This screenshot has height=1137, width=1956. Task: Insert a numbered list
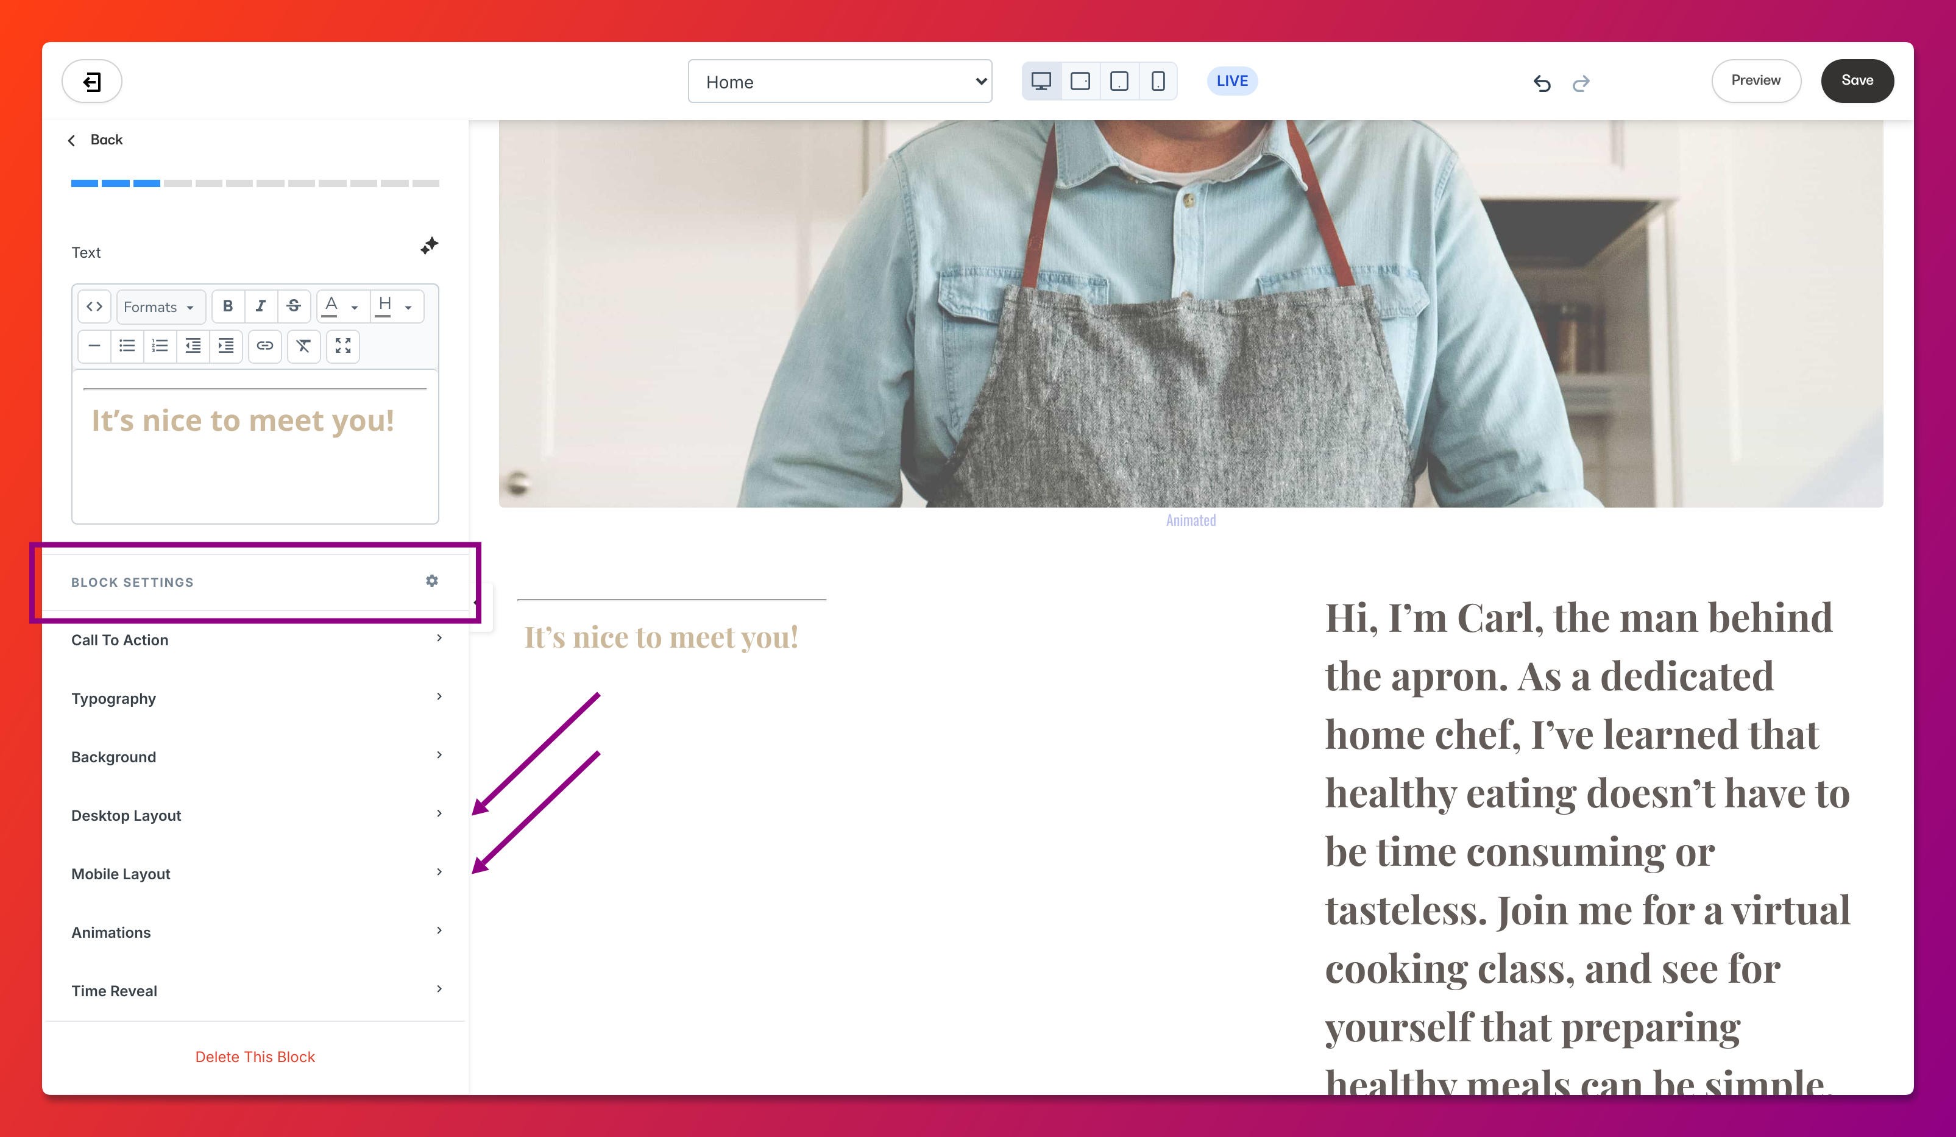pos(160,345)
